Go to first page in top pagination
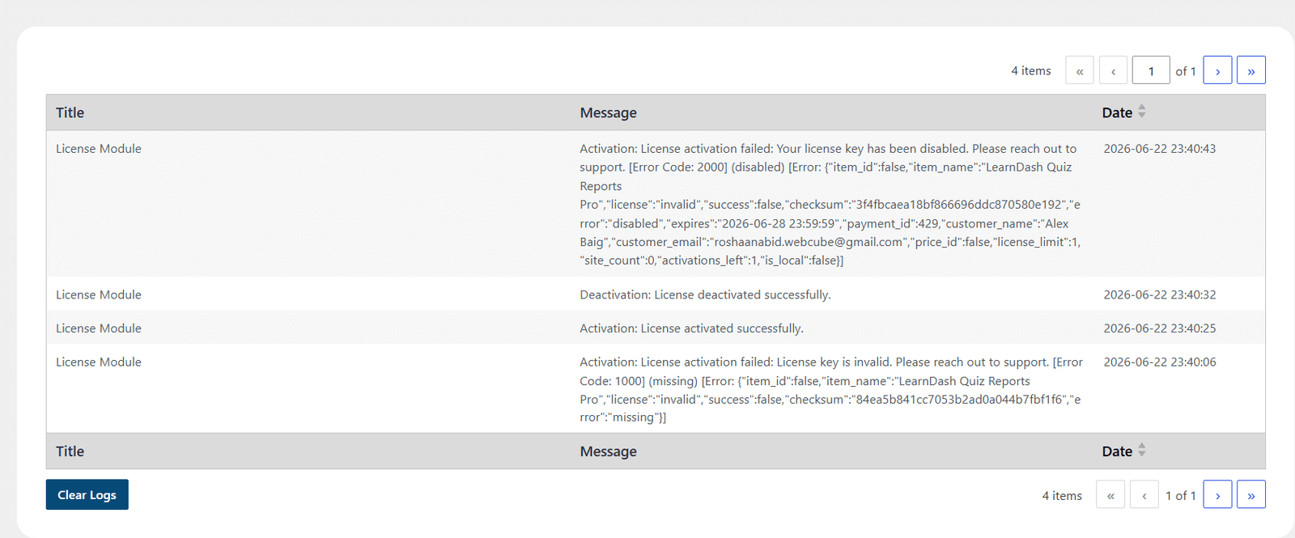 tap(1080, 70)
